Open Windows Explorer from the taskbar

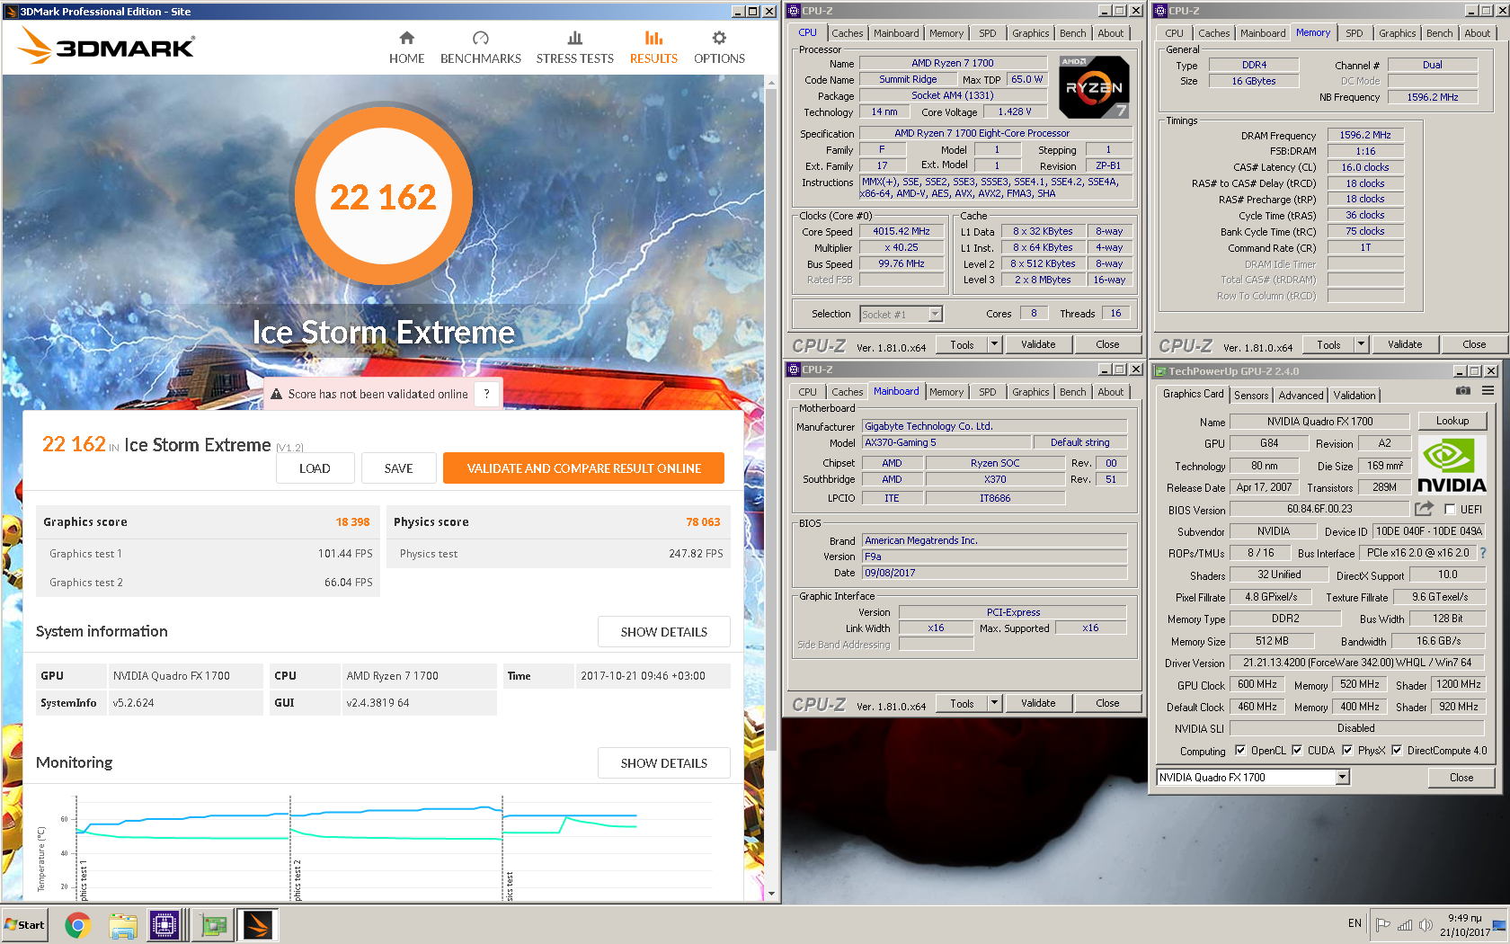pyautogui.click(x=123, y=924)
